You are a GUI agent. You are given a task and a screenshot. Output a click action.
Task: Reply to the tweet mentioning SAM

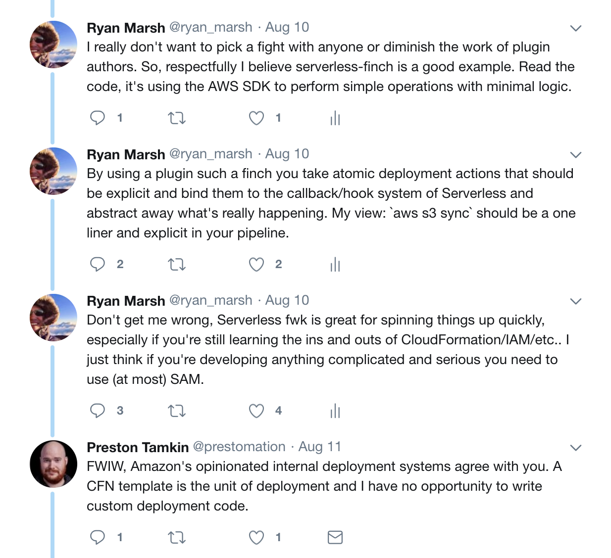tap(98, 411)
